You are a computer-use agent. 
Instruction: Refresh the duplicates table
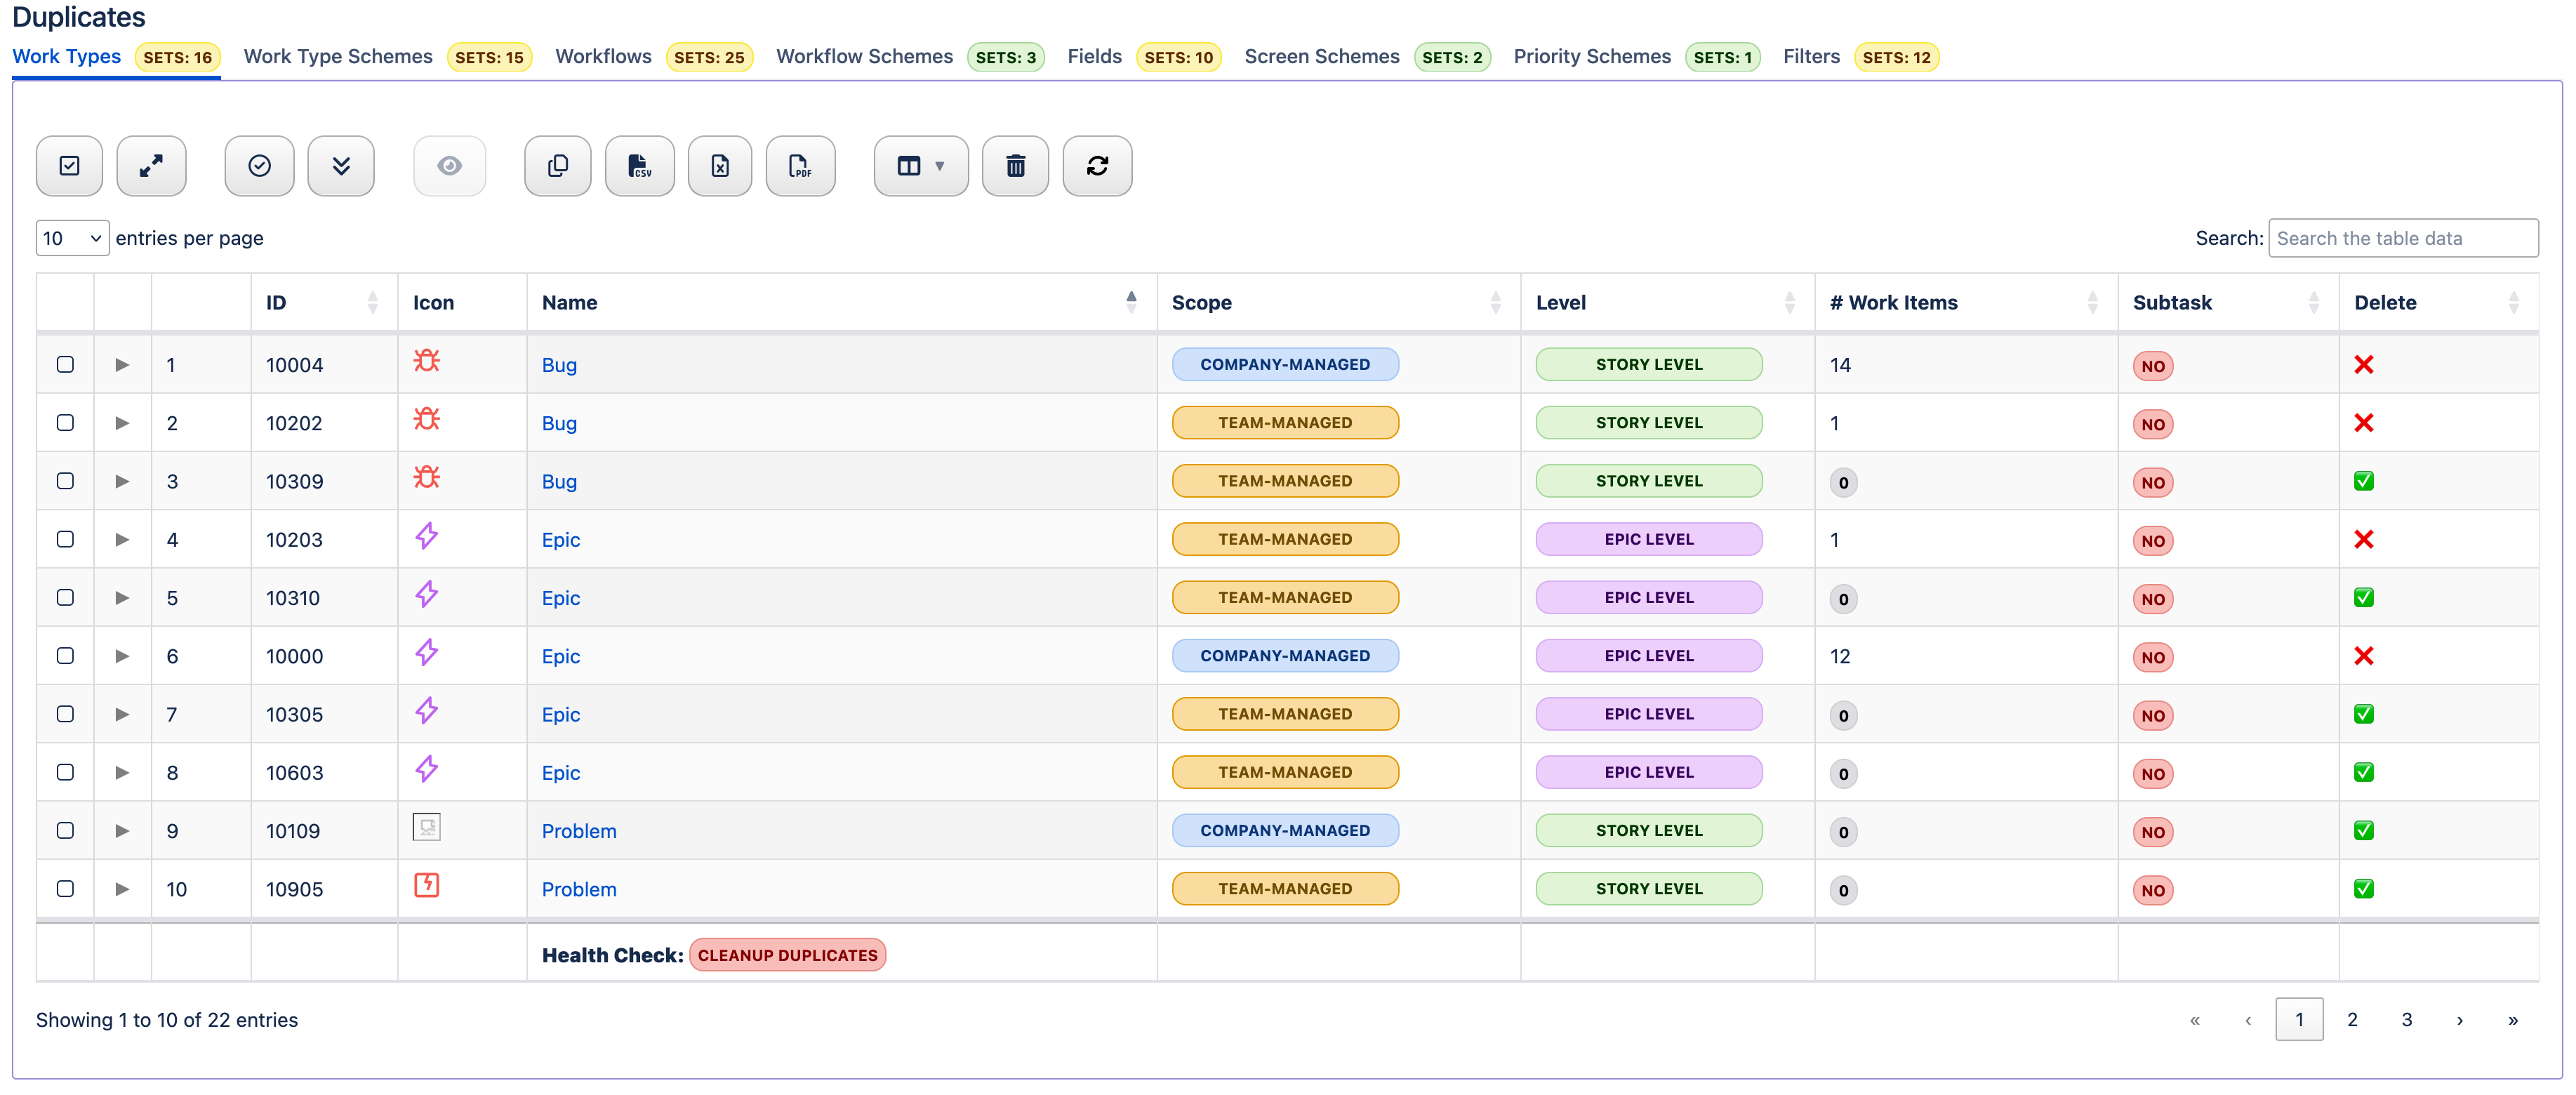1097,165
